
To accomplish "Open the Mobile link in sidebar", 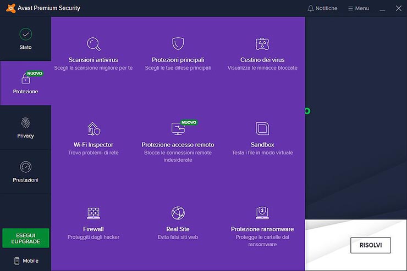I will click(26, 261).
